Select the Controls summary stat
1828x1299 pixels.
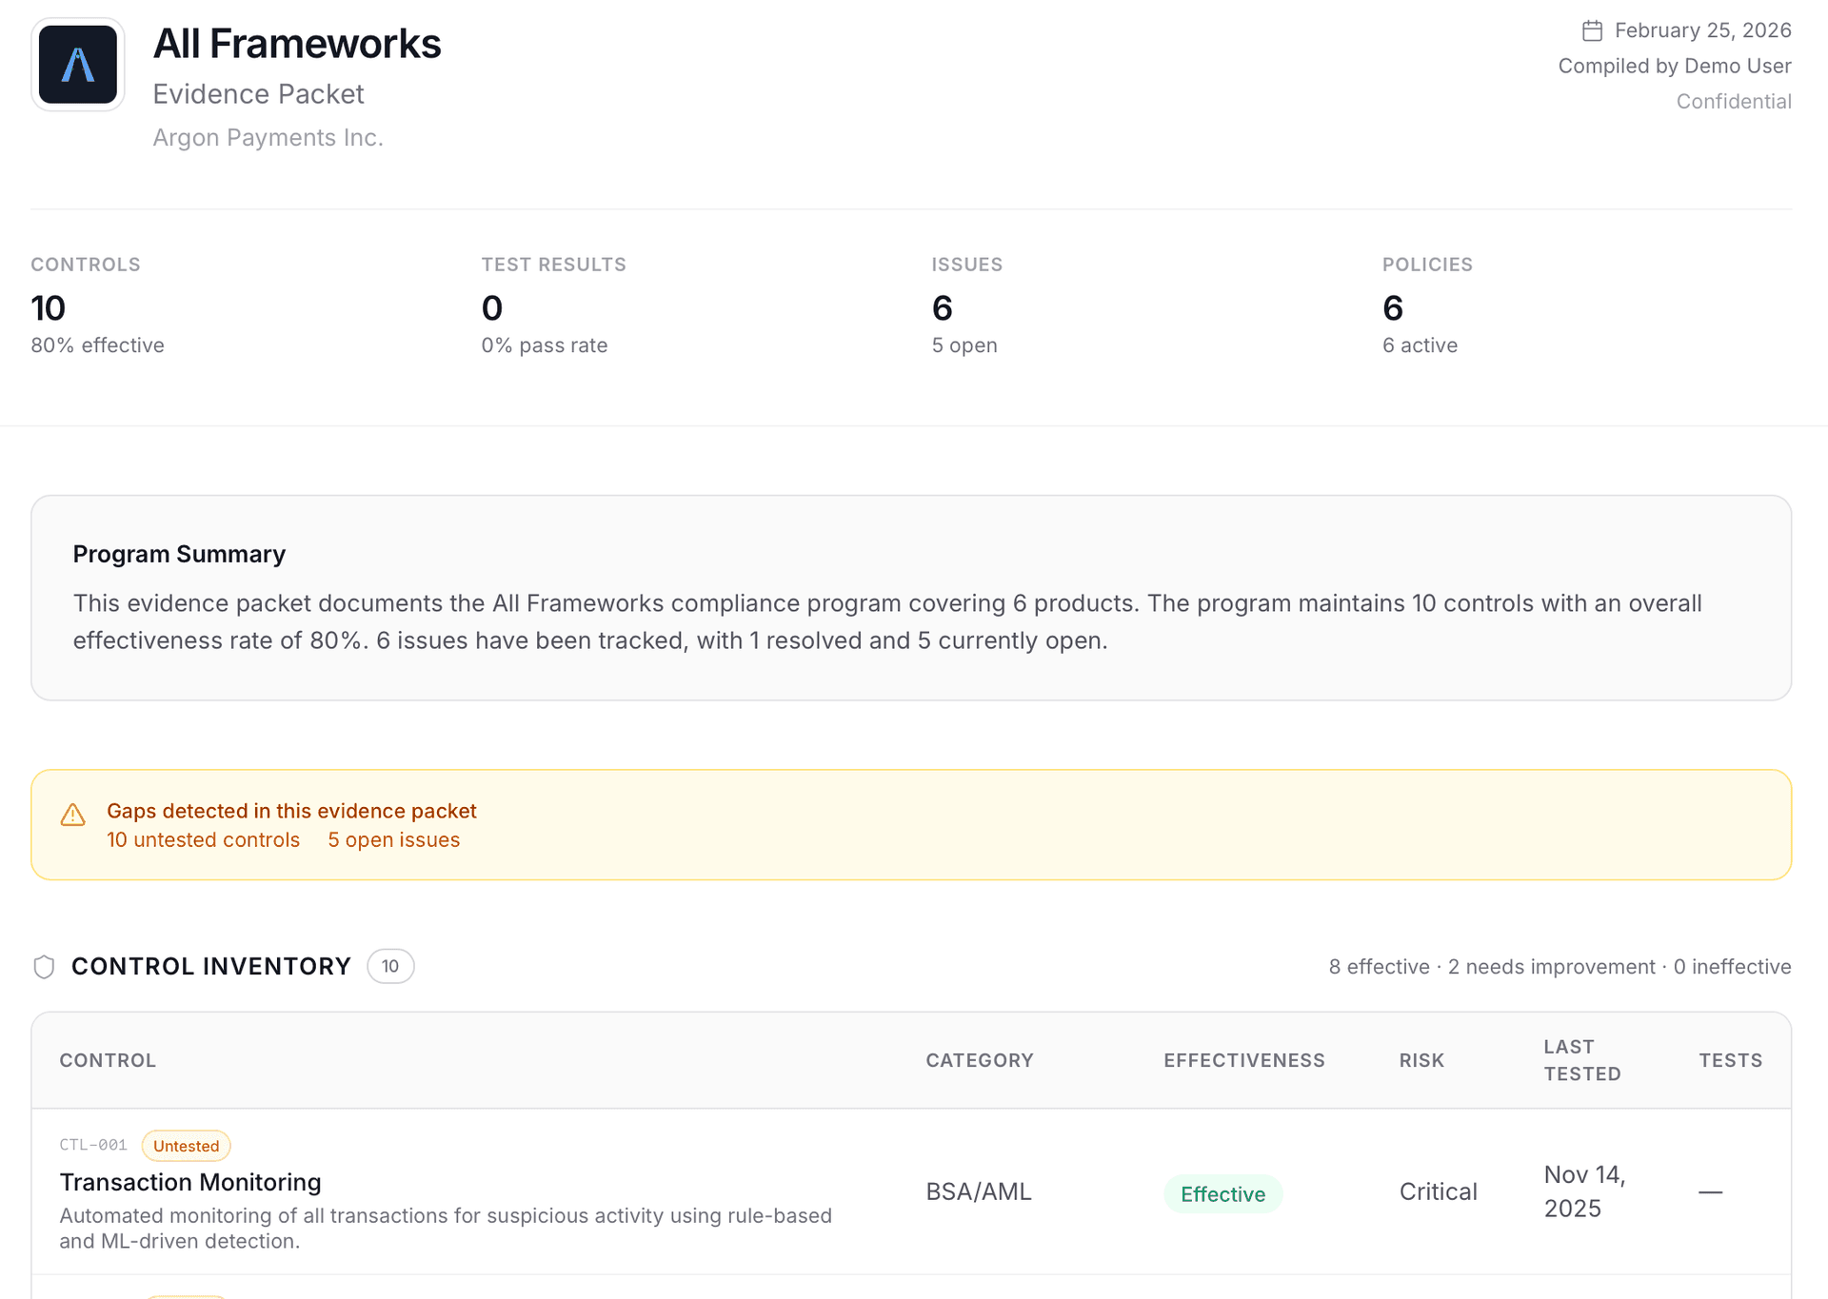click(x=49, y=307)
